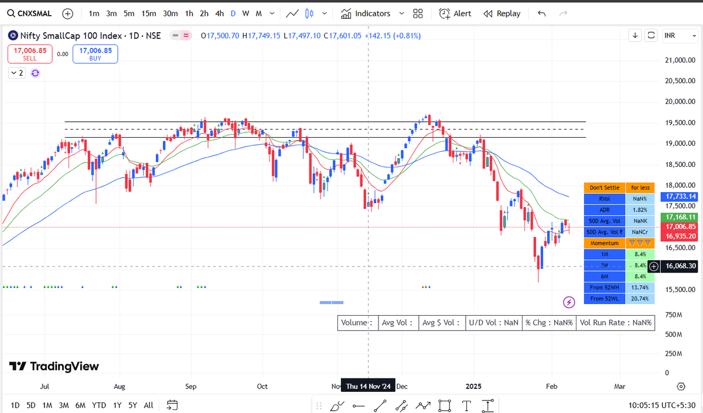Select the 1Y range at bottom

pos(116,405)
